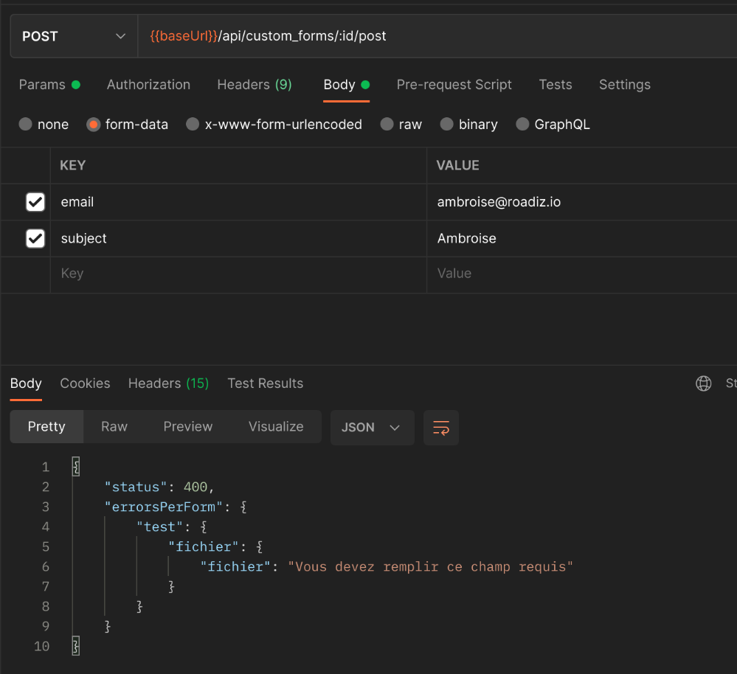Click the "status" key in response

pos(136,487)
